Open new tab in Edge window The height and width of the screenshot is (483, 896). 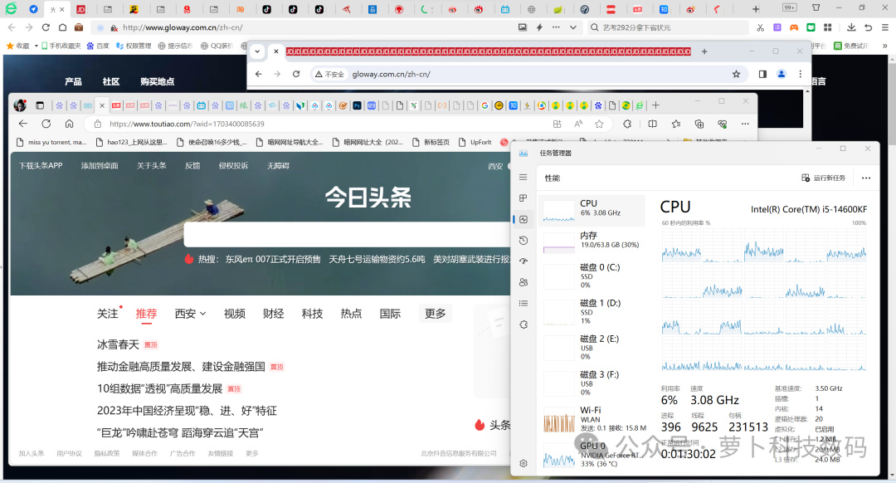(656, 105)
